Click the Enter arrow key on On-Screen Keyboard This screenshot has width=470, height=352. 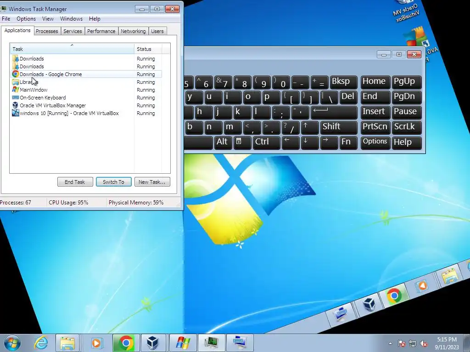click(334, 112)
